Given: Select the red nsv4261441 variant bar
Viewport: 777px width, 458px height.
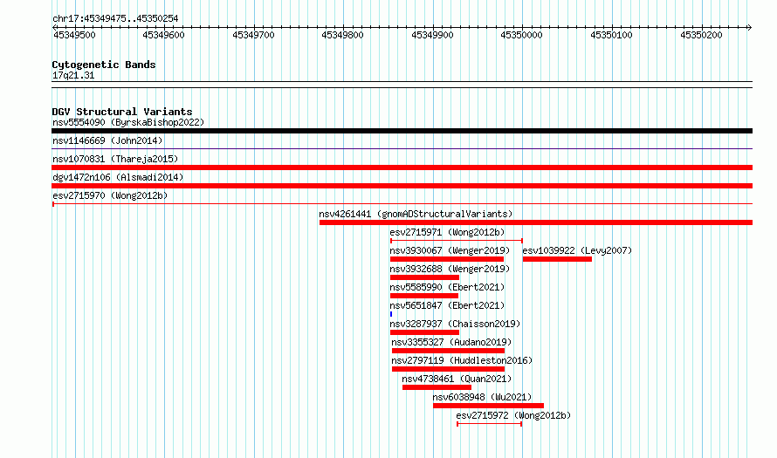Looking at the screenshot, I should [536, 222].
